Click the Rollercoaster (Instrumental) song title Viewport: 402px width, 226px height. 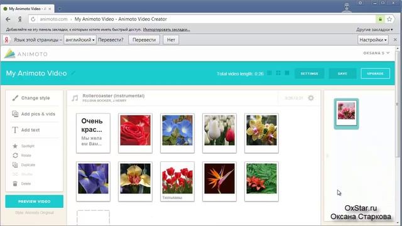113,95
